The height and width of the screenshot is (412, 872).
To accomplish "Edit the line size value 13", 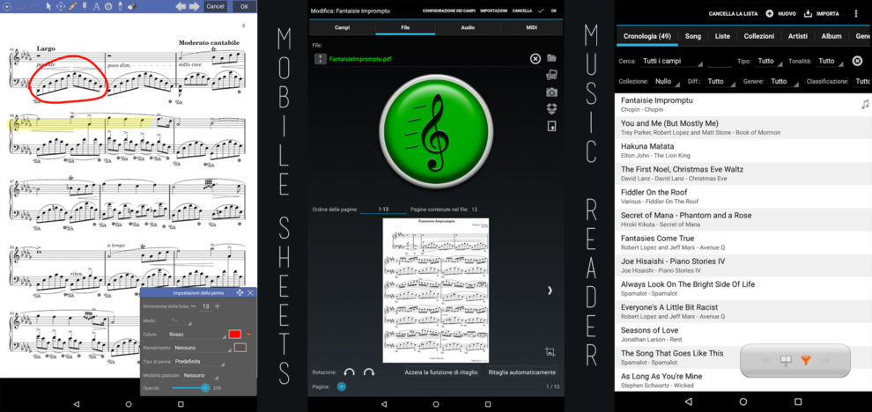I will tap(205, 306).
